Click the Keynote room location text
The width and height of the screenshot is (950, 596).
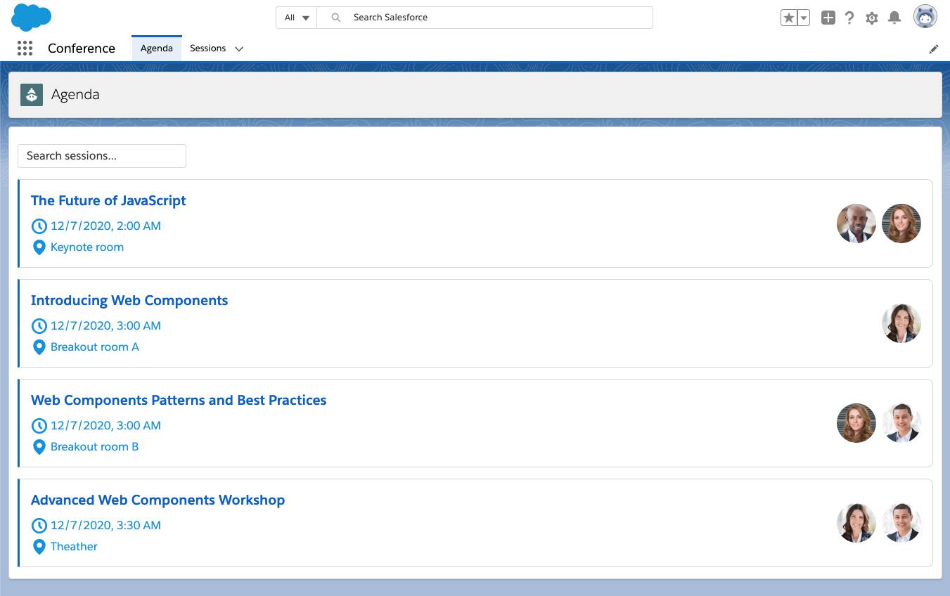[x=87, y=247]
